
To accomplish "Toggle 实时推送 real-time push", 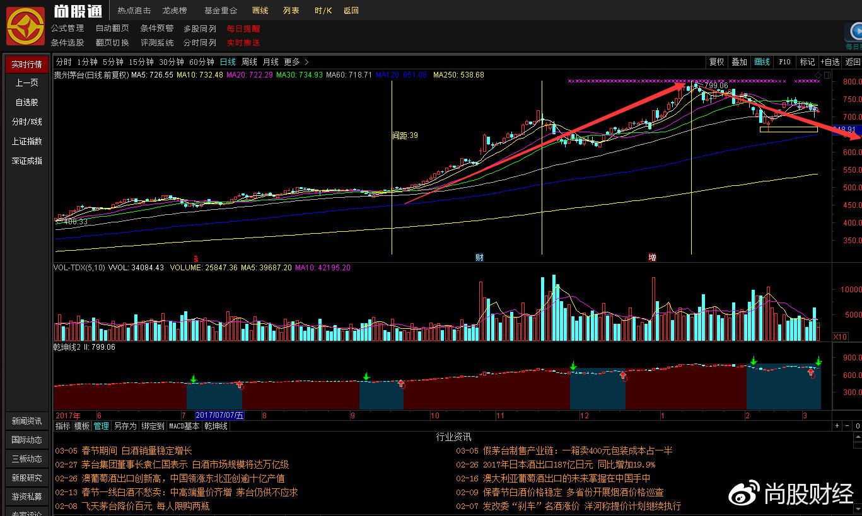I will tap(243, 43).
